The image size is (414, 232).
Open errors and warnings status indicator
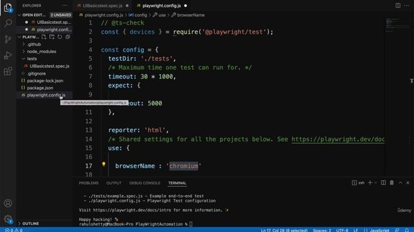point(14,230)
